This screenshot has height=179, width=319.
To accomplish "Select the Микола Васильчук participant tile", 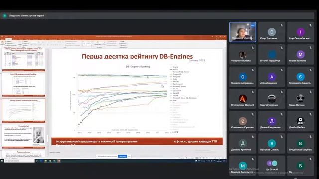I will click(x=243, y=165).
